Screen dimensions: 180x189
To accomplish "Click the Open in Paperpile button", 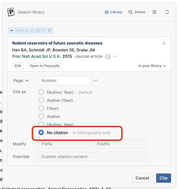I will coord(45,66).
